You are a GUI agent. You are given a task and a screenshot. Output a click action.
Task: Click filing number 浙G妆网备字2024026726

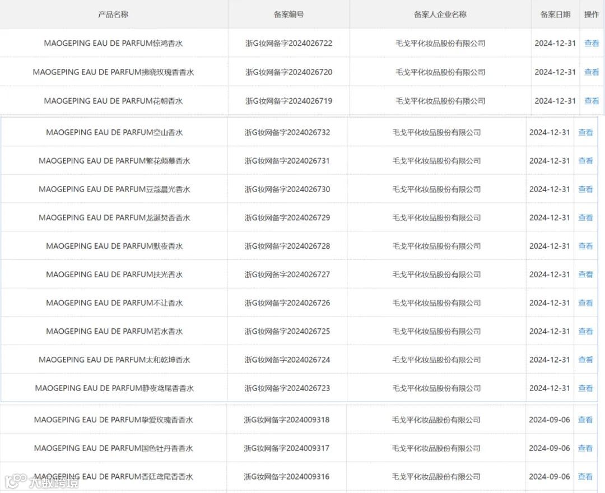pyautogui.click(x=287, y=303)
